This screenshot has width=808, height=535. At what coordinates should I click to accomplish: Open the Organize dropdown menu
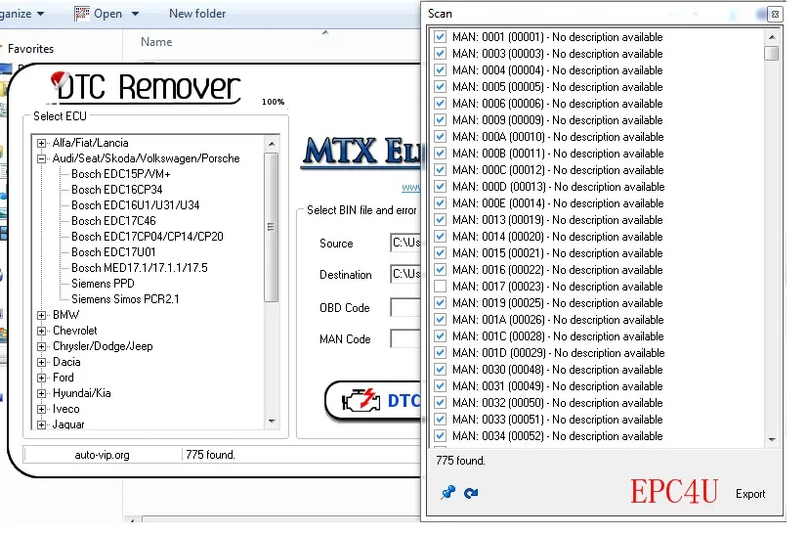(x=21, y=14)
